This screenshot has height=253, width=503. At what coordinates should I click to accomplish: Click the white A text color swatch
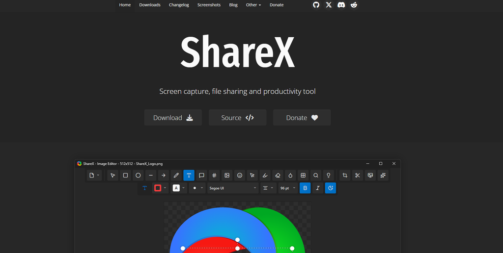176,188
